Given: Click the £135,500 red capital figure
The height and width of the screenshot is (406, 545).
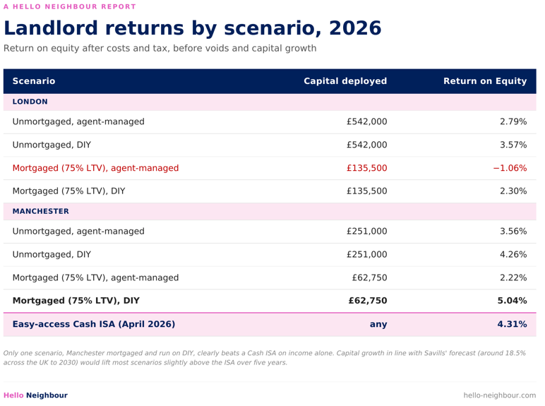Looking at the screenshot, I should [366, 168].
